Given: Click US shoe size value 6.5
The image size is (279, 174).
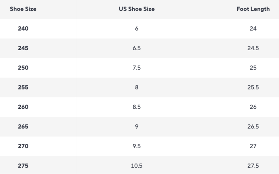Looking at the screenshot, I should [x=137, y=48].
